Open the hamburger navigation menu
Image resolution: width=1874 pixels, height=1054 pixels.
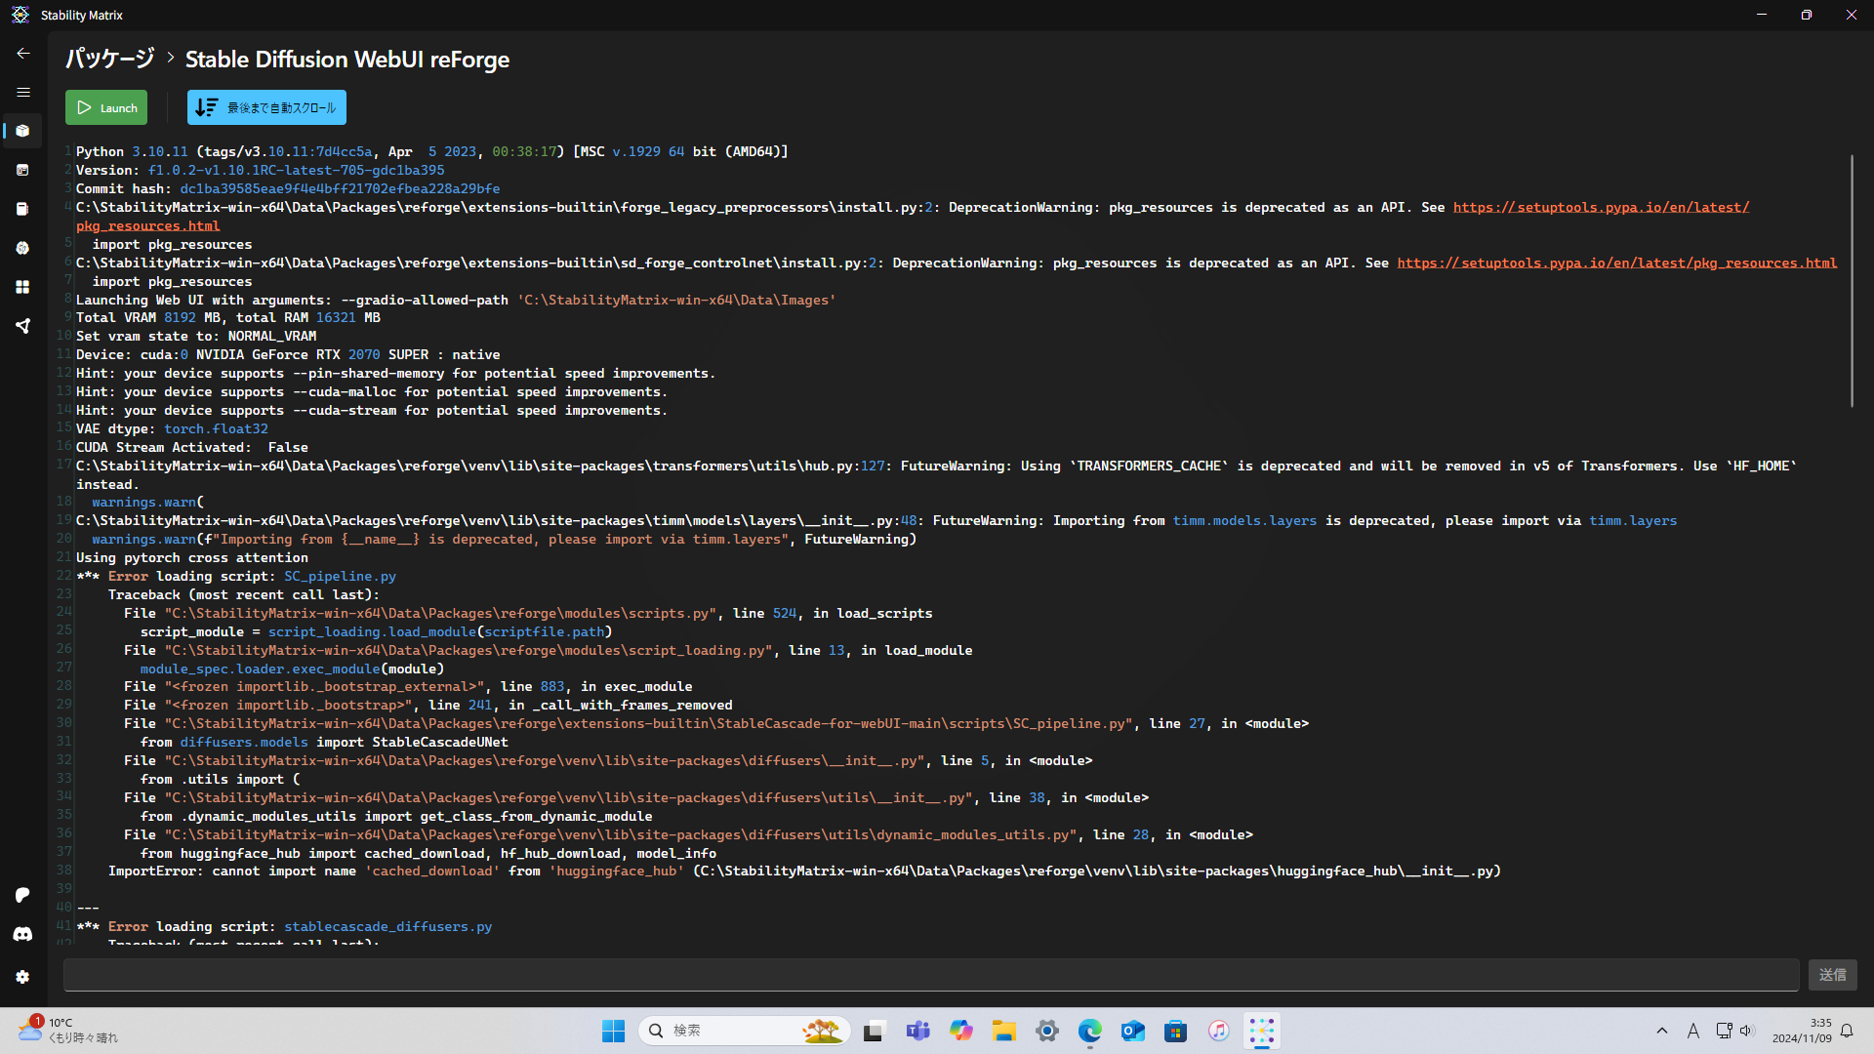click(x=23, y=93)
